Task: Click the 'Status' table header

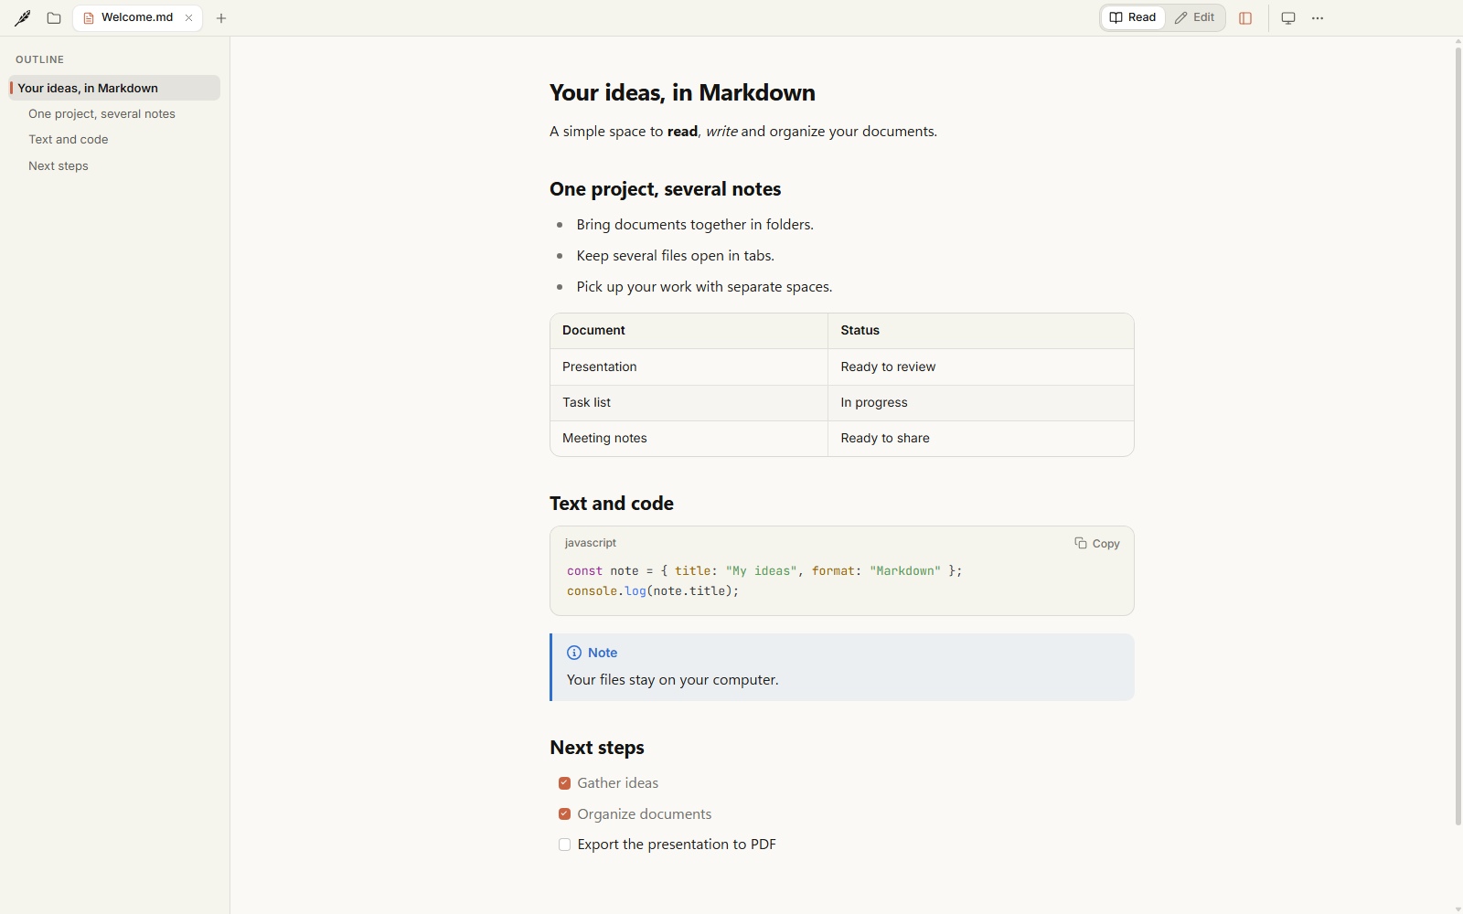Action: tap(980, 331)
